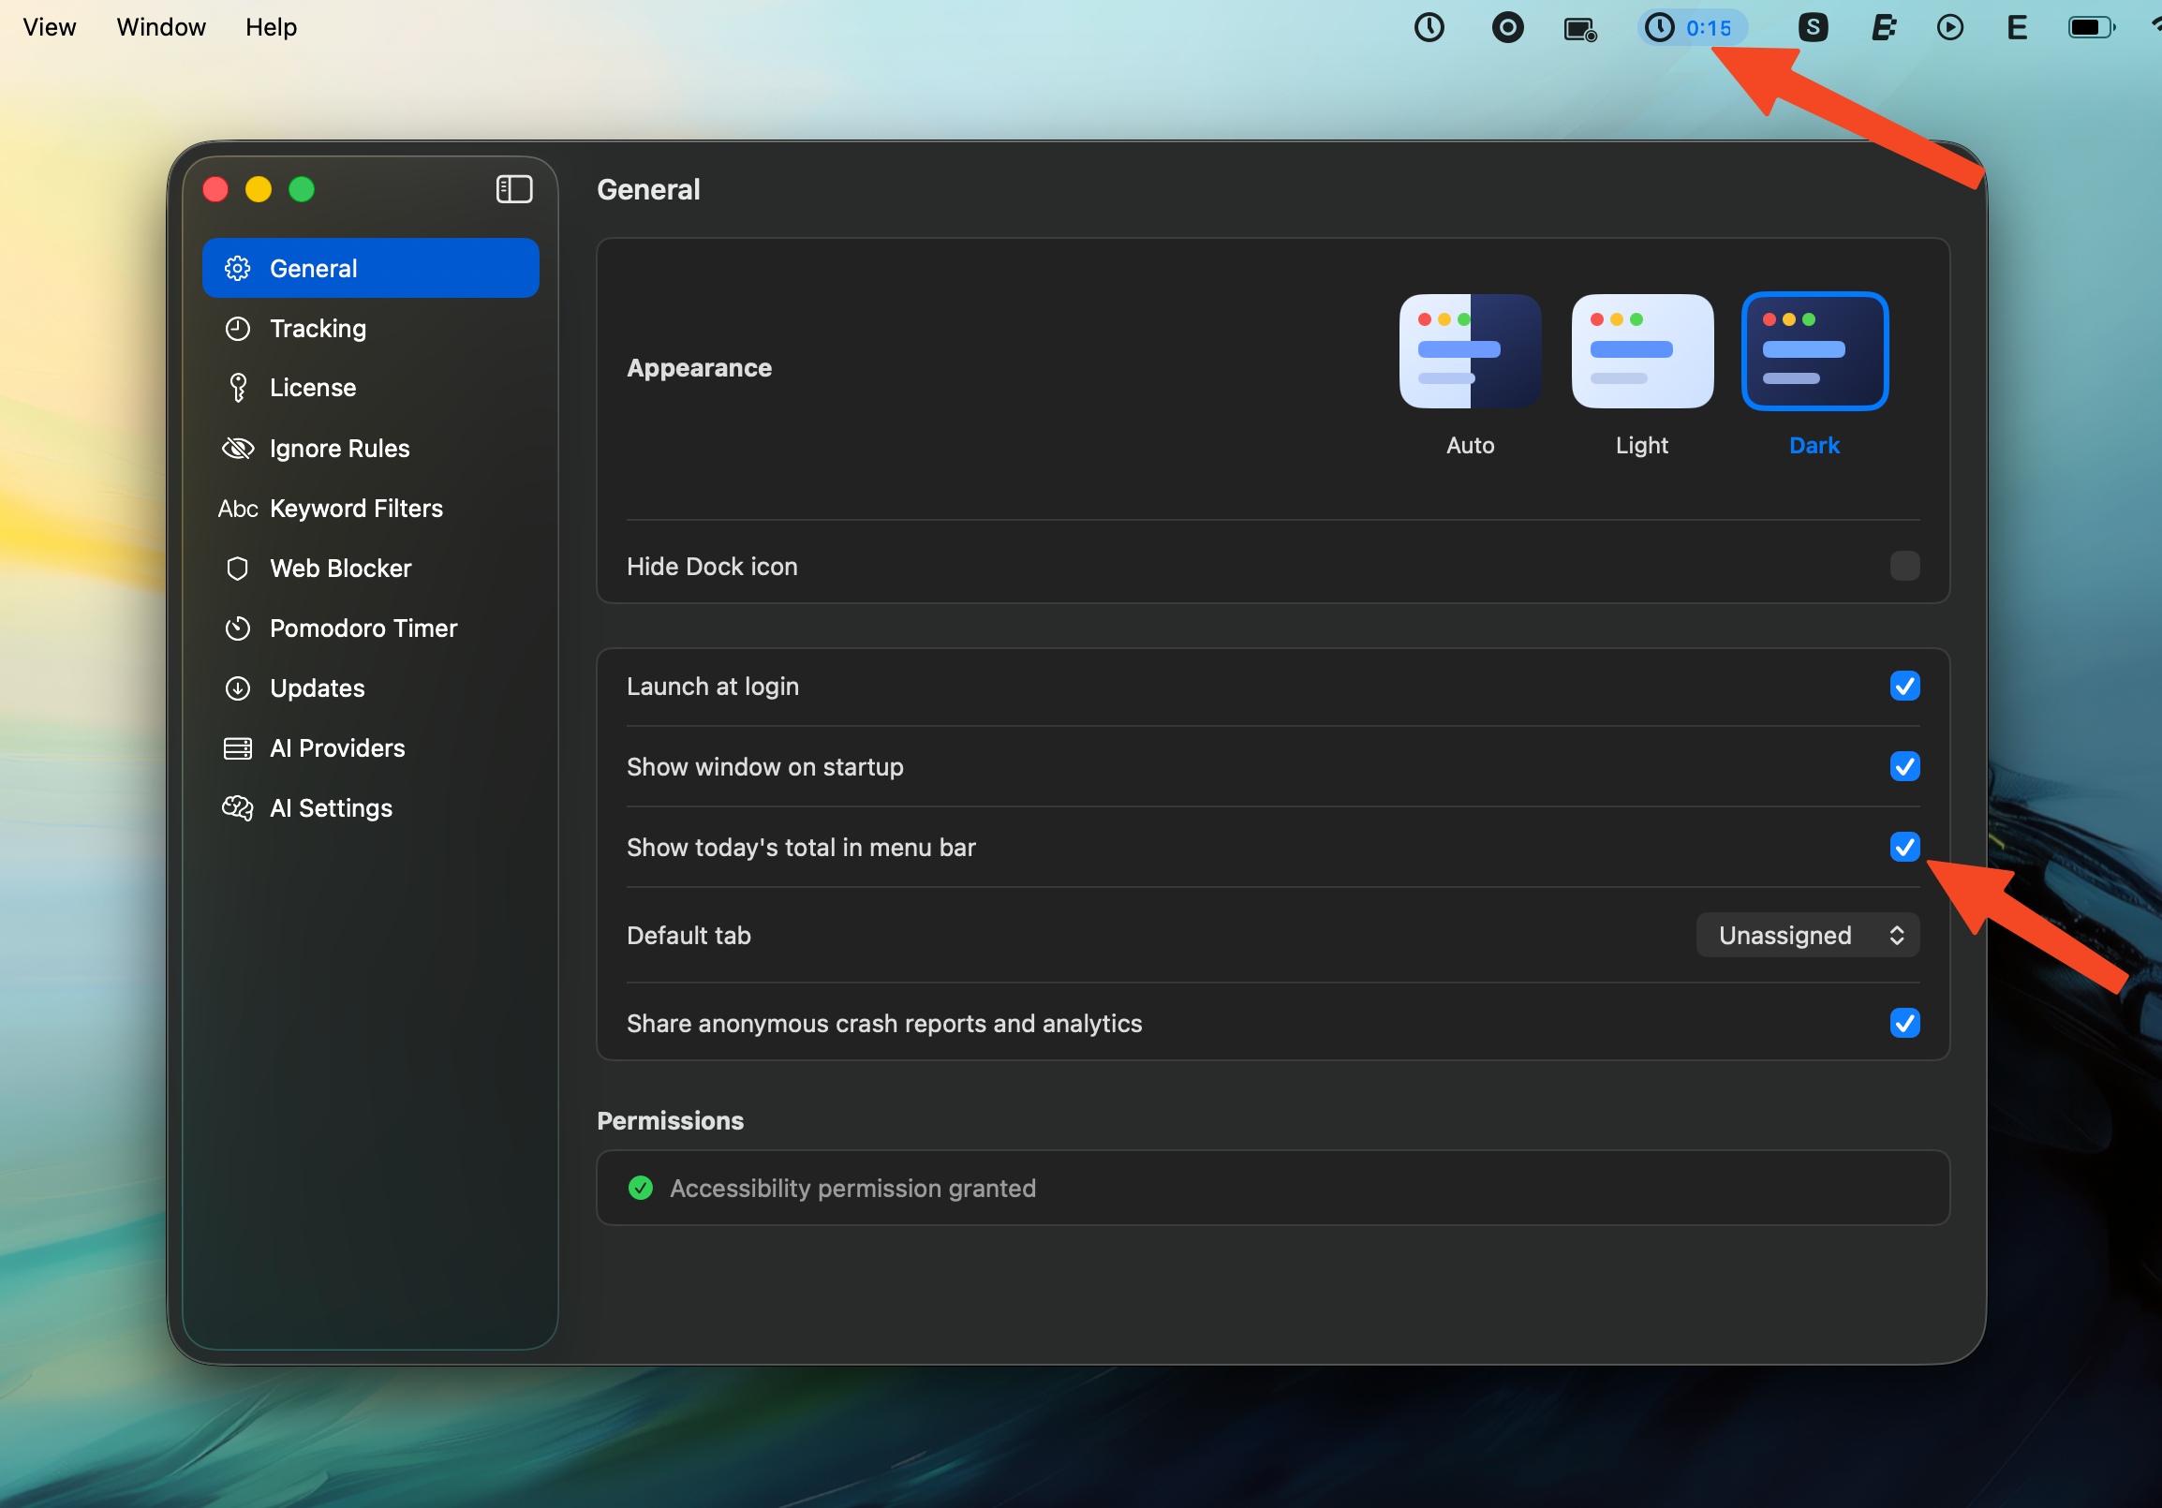
Task: Uncheck Launch at login
Action: [1904, 687]
